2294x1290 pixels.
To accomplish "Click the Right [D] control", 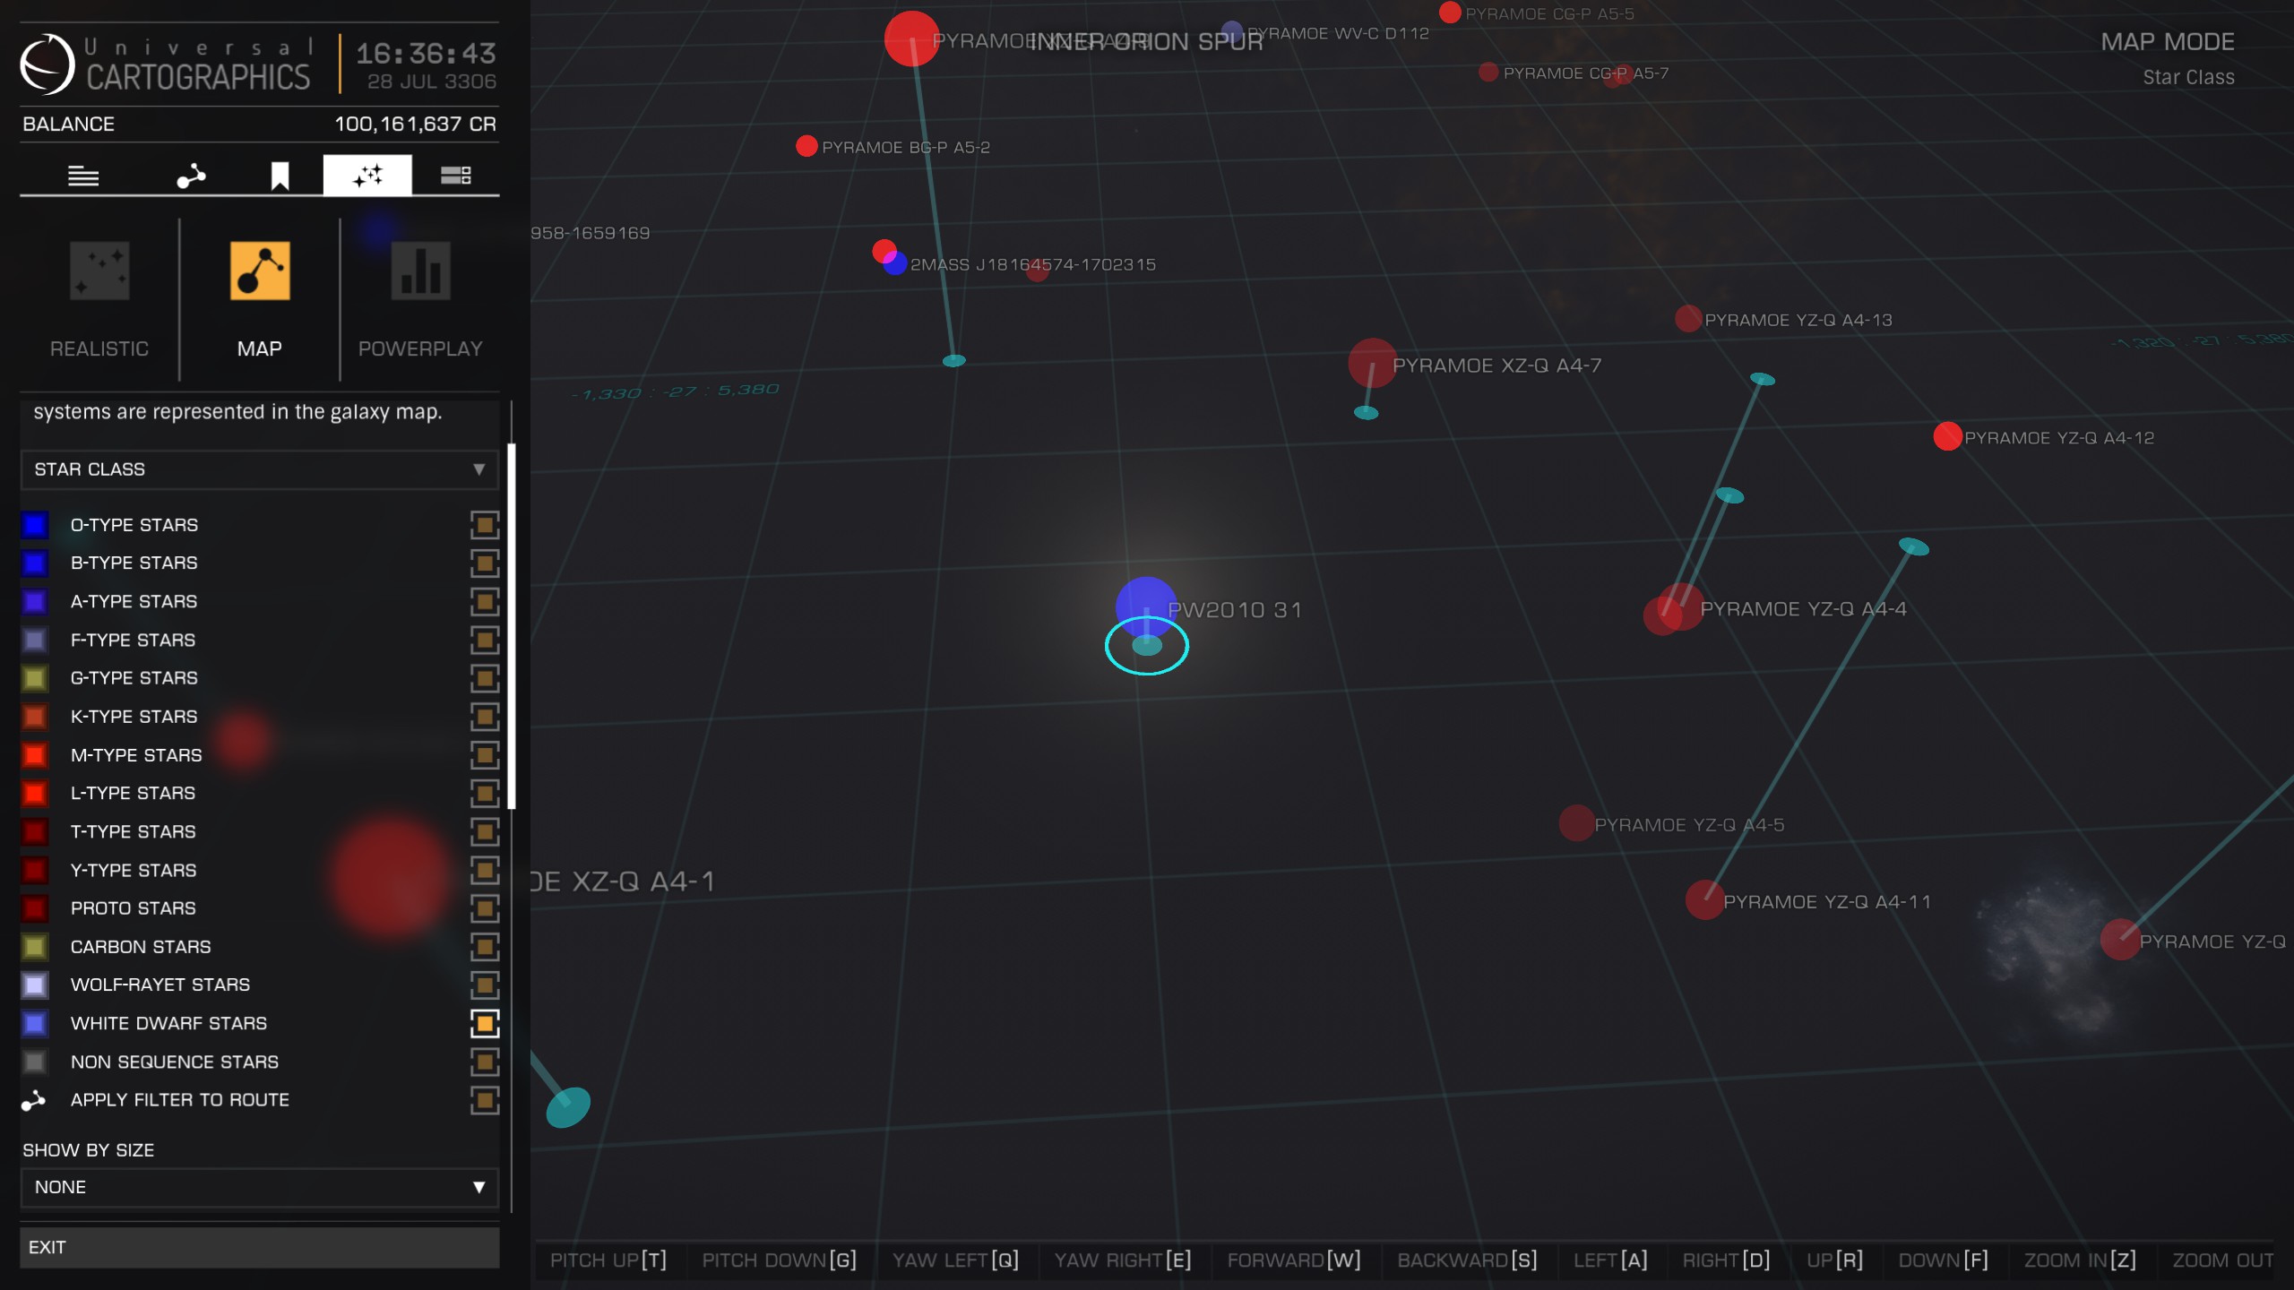I will click(1726, 1260).
